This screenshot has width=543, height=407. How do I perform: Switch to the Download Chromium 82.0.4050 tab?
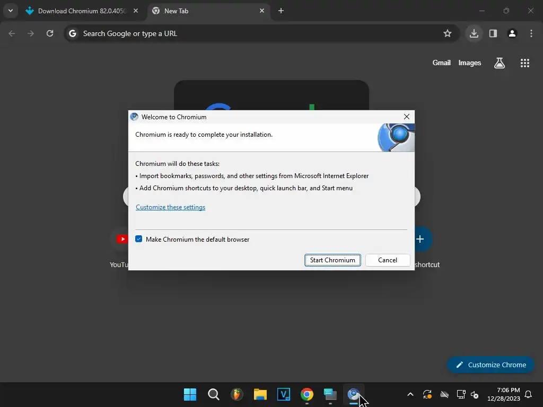tap(81, 11)
